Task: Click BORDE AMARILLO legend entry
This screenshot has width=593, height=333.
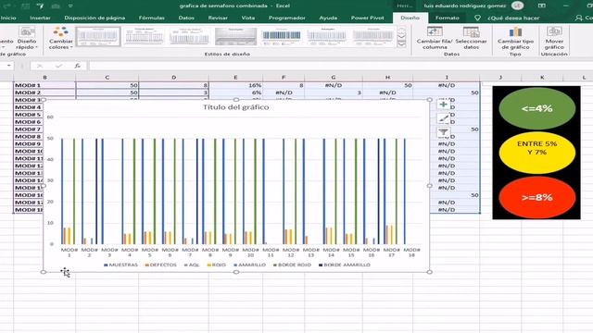Action: pyautogui.click(x=345, y=265)
